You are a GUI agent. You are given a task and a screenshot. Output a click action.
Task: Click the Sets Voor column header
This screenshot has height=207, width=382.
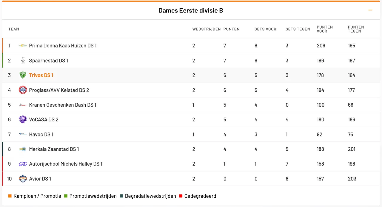click(x=265, y=29)
